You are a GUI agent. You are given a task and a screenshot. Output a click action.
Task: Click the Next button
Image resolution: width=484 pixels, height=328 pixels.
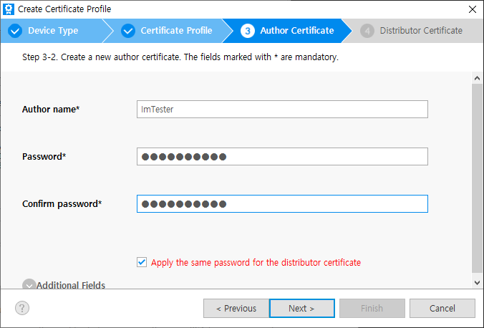[302, 308]
